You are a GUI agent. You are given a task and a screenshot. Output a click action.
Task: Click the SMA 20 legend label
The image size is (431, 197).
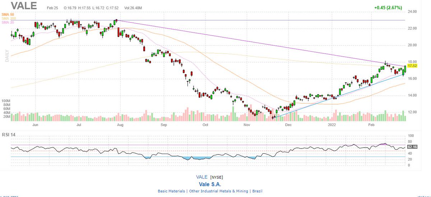click(x=8, y=22)
